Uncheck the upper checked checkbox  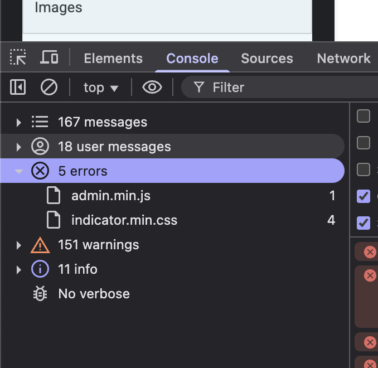tap(364, 196)
